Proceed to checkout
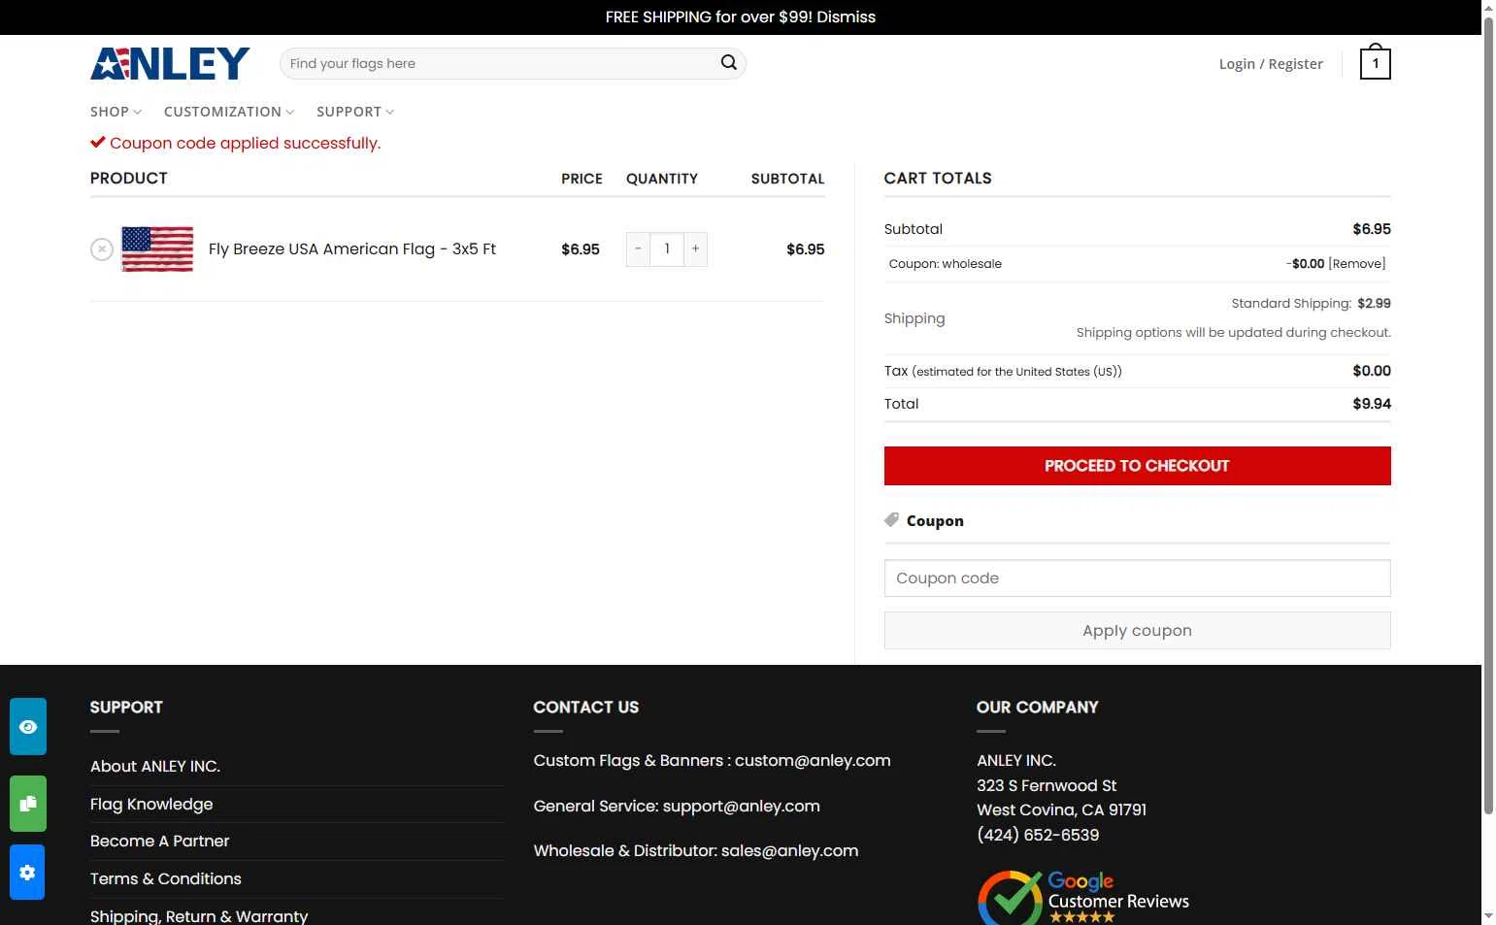This screenshot has width=1496, height=925. [1137, 466]
